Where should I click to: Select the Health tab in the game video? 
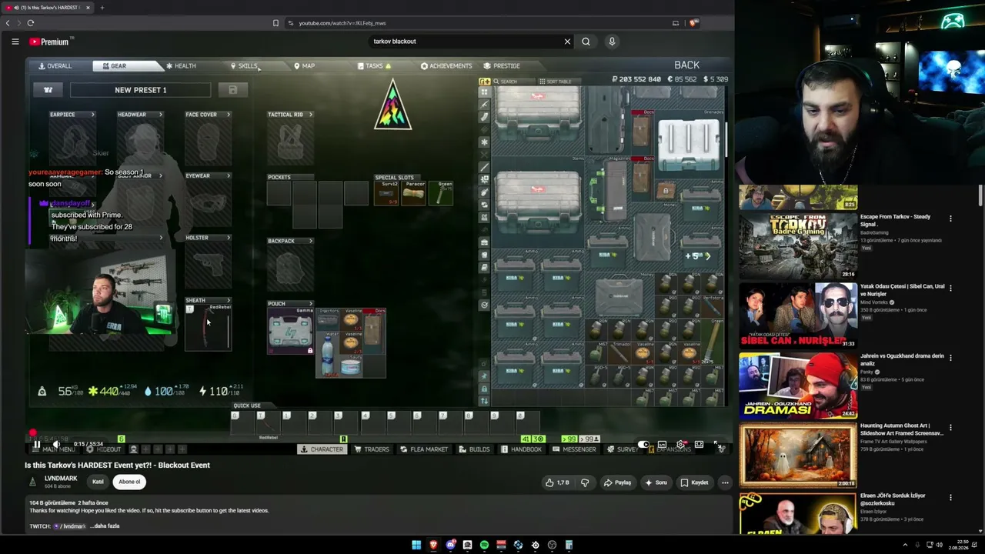point(180,66)
